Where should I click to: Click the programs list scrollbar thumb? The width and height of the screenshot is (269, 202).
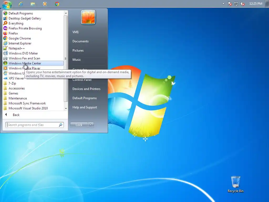tap(66, 59)
